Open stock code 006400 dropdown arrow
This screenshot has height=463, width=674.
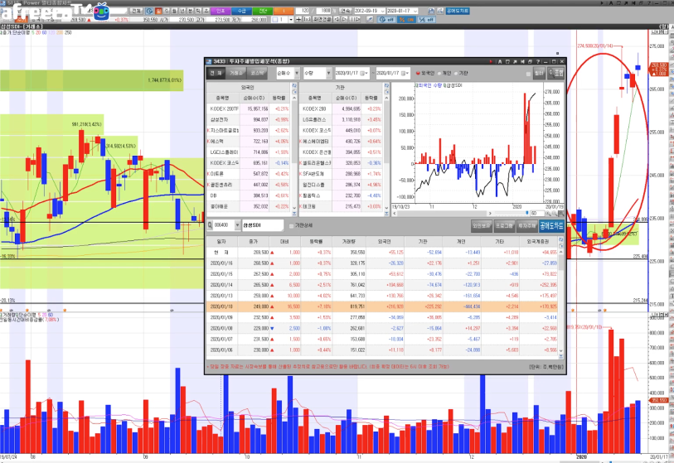coord(237,225)
